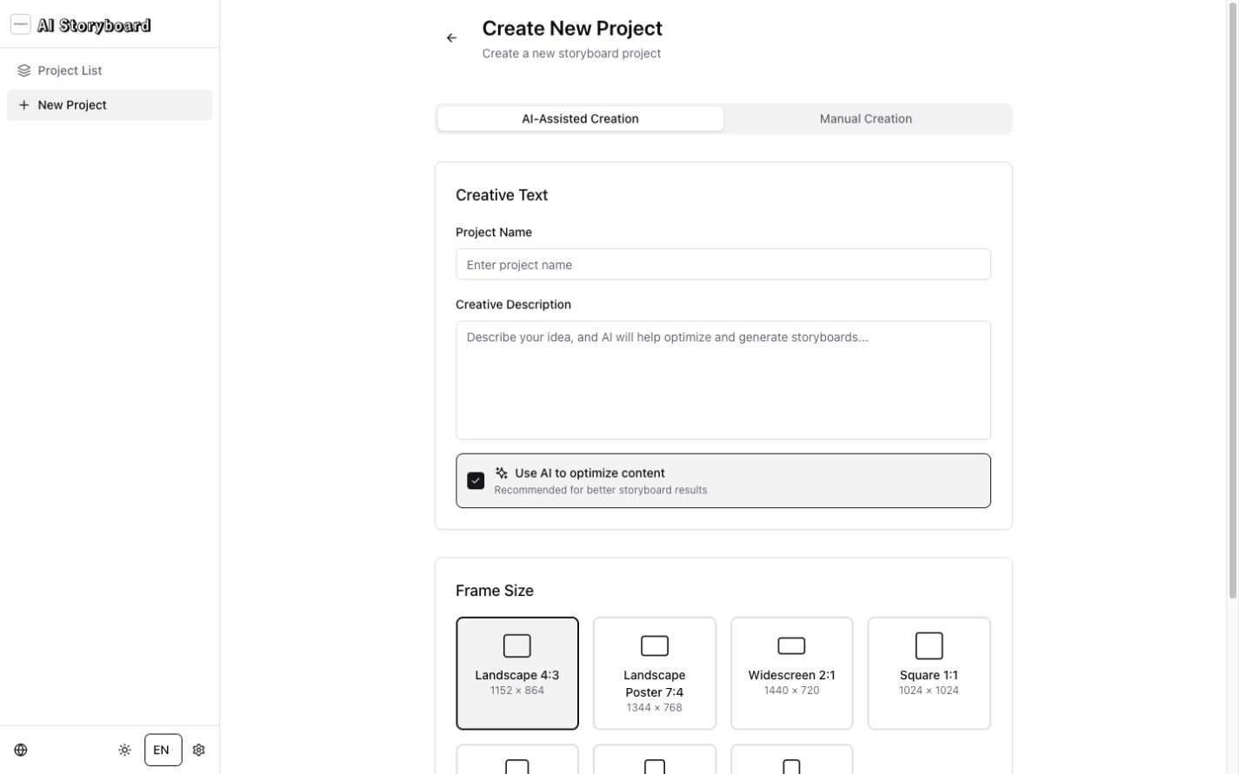Click the "Creative Text" section title
Viewport: 1239px width, 774px height.
point(502,195)
